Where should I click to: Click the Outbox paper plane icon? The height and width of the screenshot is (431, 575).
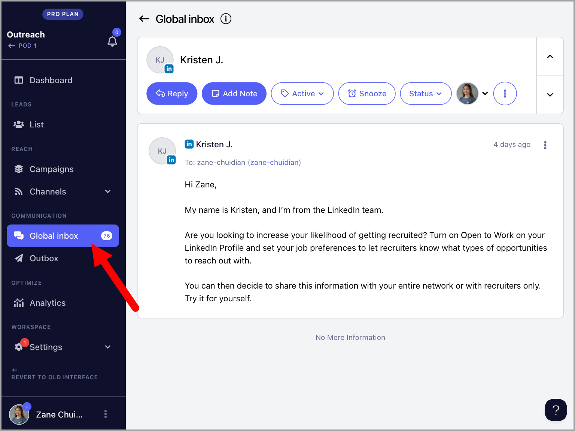(19, 258)
